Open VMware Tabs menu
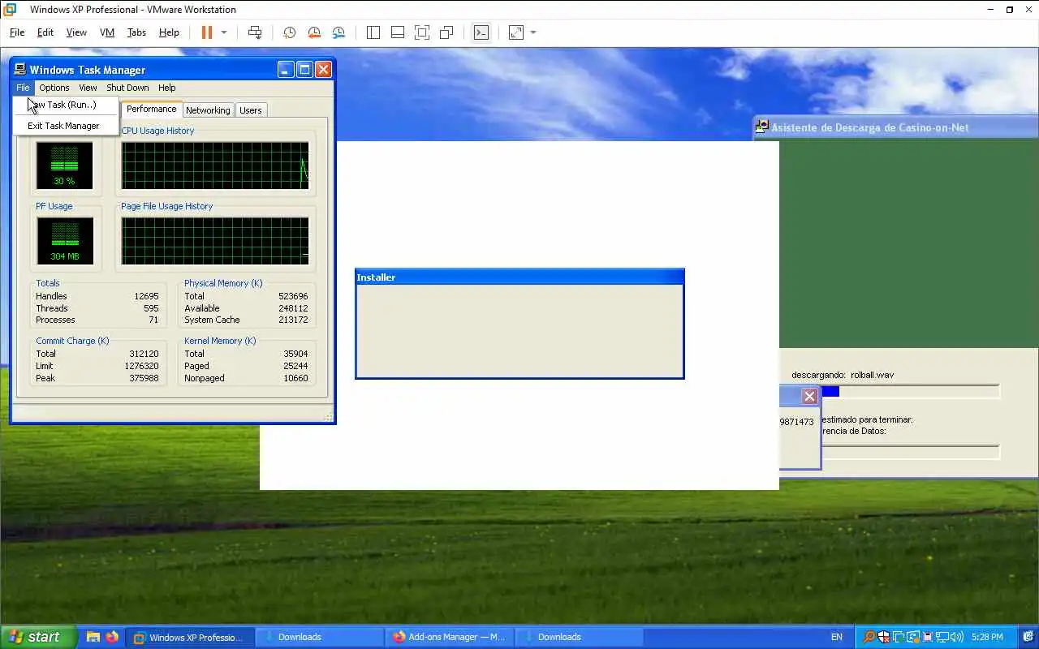The image size is (1039, 649). point(136,32)
